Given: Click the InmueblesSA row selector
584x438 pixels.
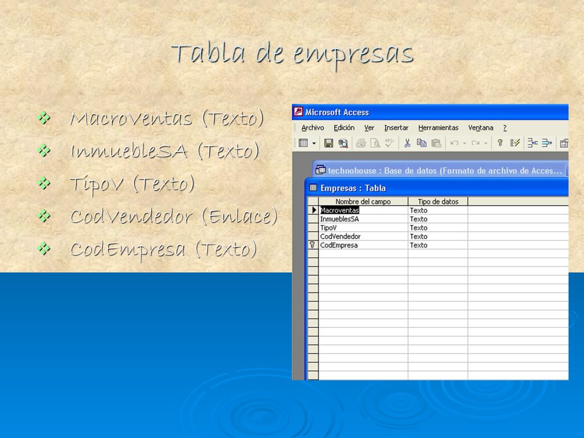Looking at the screenshot, I should [313, 219].
